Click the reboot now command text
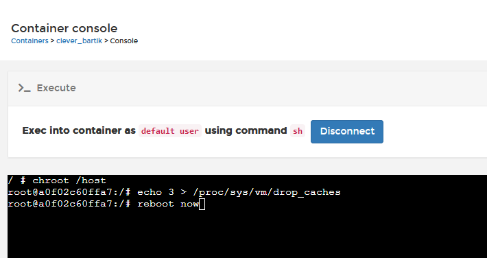The width and height of the screenshot is (487, 258). (x=168, y=204)
